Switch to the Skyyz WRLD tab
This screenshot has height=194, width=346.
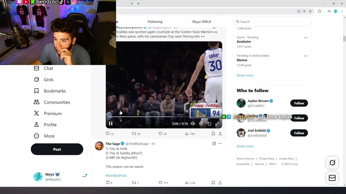tap(202, 22)
